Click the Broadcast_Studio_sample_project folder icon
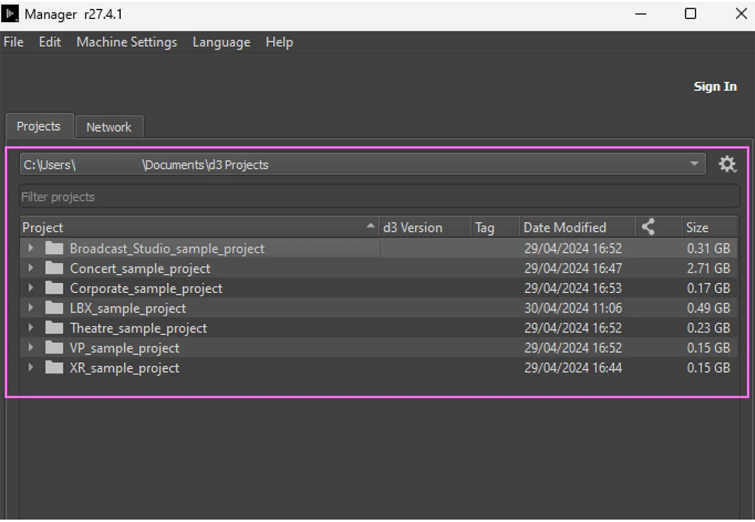This screenshot has height=522, width=755. [x=53, y=248]
